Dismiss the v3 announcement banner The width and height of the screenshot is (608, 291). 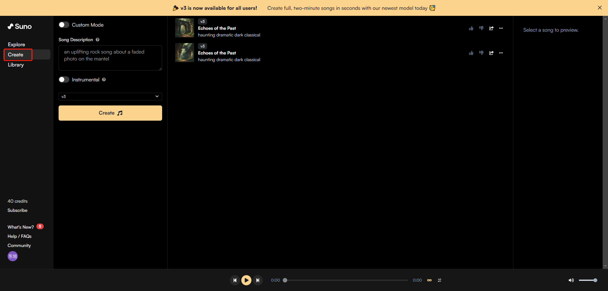pyautogui.click(x=600, y=8)
